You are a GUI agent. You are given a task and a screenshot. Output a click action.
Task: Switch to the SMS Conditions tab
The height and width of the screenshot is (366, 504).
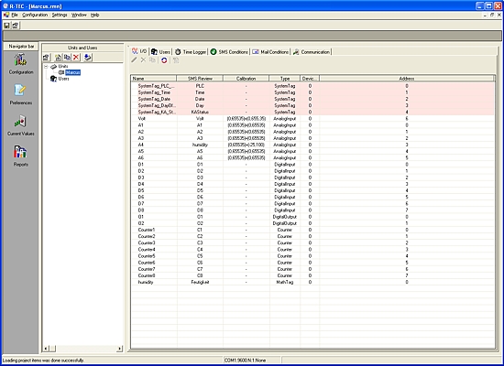tap(229, 51)
